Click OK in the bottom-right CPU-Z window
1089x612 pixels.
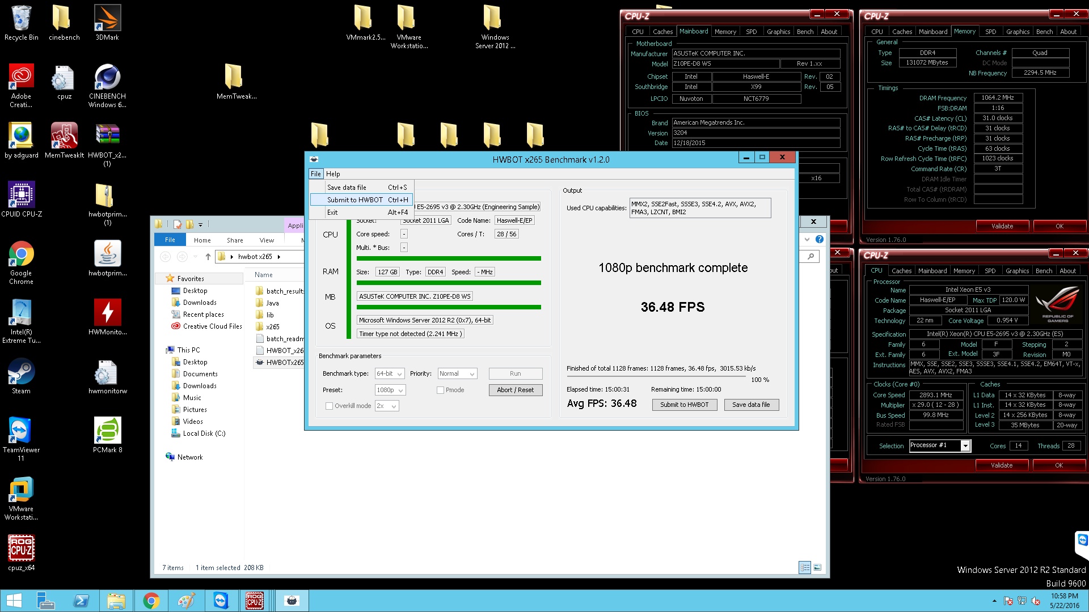click(1059, 465)
